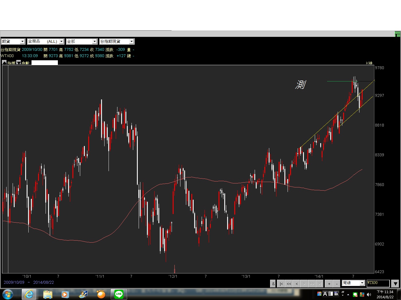Click the -309 change value on 台指期現貨 row

pyautogui.click(x=121, y=49)
